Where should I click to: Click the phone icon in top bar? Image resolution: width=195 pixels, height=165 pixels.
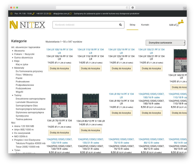coord(33,14)
